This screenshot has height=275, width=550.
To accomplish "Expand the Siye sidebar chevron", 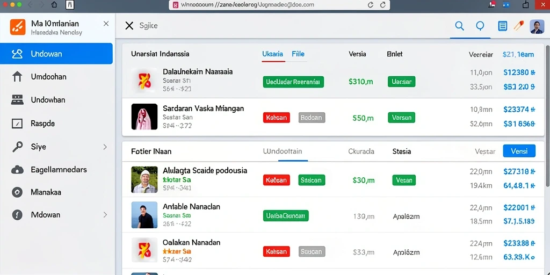I will [105, 147].
